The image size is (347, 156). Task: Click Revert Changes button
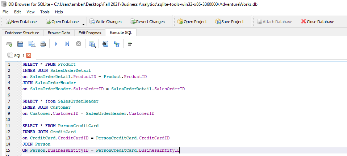147,22
